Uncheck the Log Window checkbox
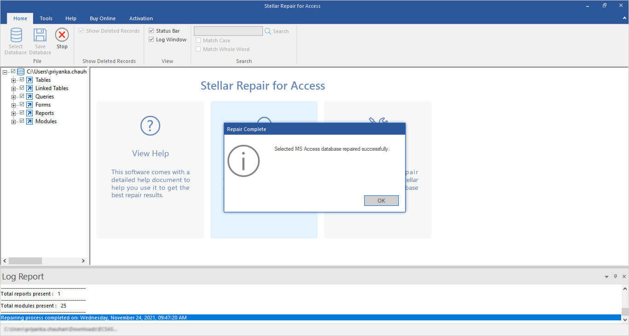The height and width of the screenshot is (336, 629). pos(151,40)
